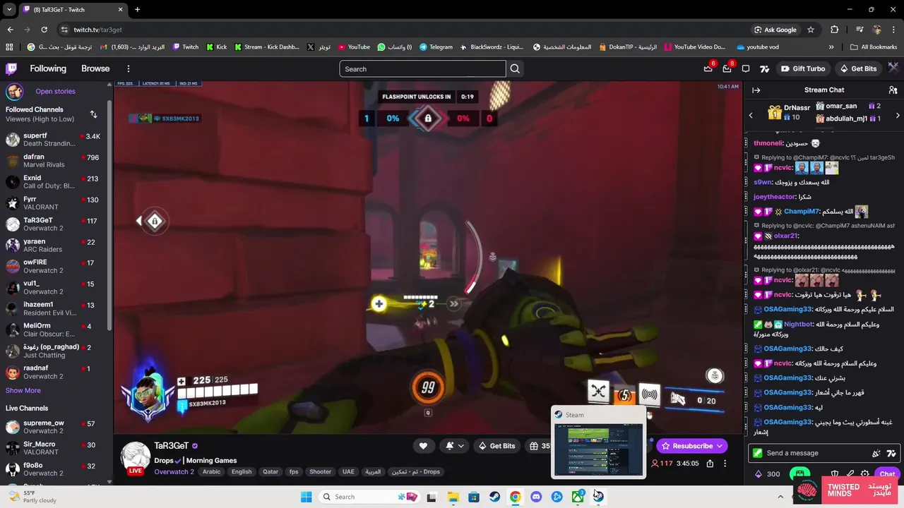Show next gift leaderboard with right chevron
The image size is (904, 508).
coord(898,115)
